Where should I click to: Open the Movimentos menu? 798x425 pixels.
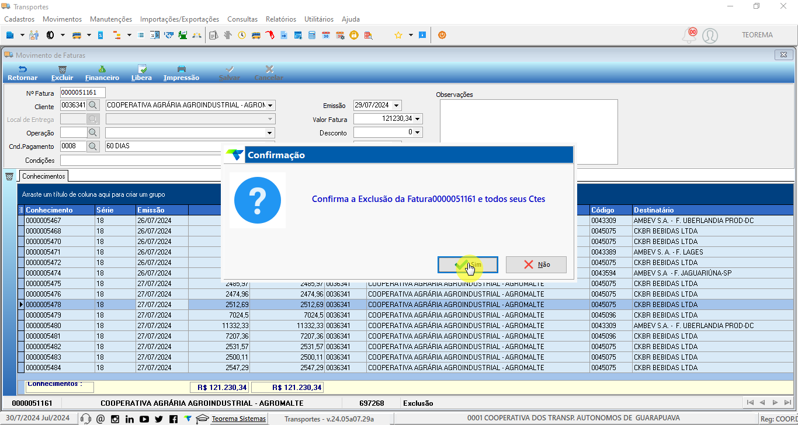coord(63,19)
